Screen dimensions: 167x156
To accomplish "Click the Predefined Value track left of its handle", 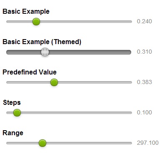I will pyautogui.click(x=28, y=82).
